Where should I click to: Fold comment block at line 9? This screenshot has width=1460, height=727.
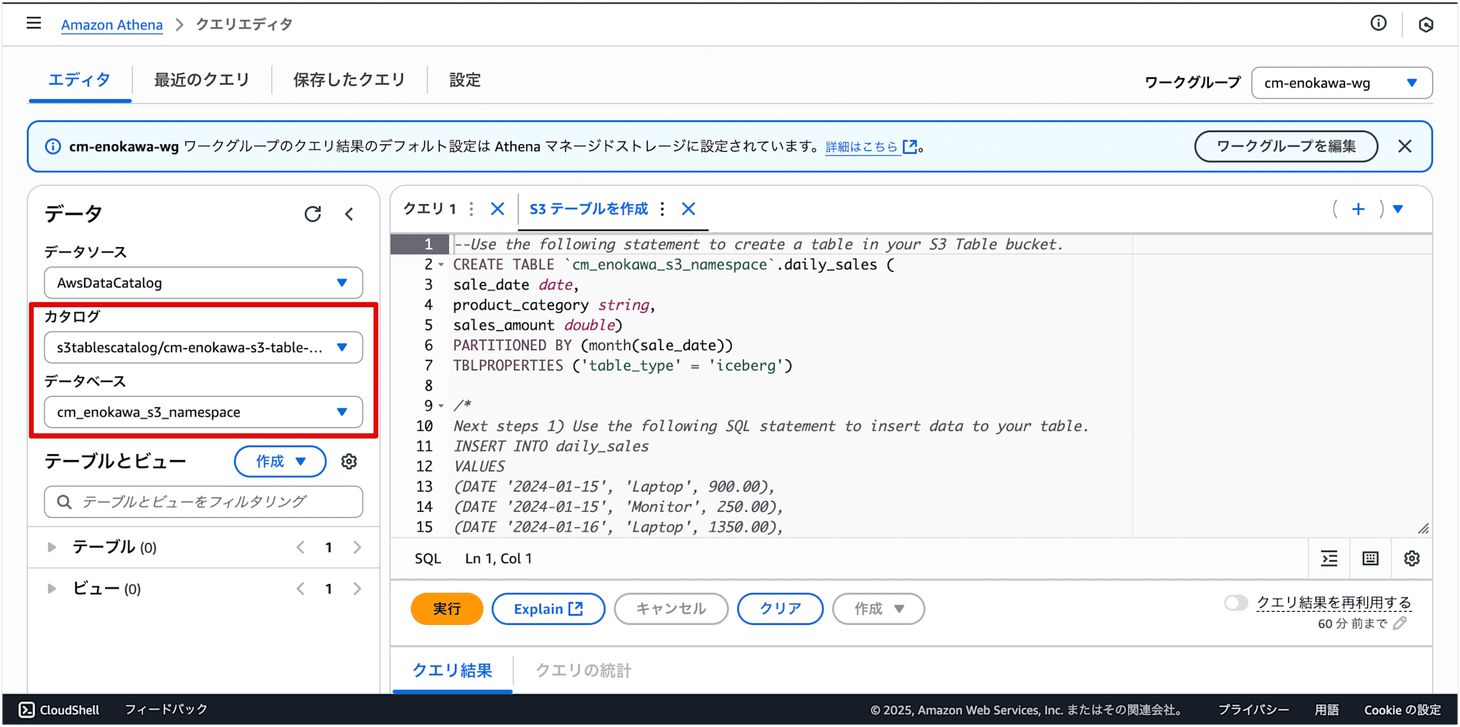click(x=441, y=406)
